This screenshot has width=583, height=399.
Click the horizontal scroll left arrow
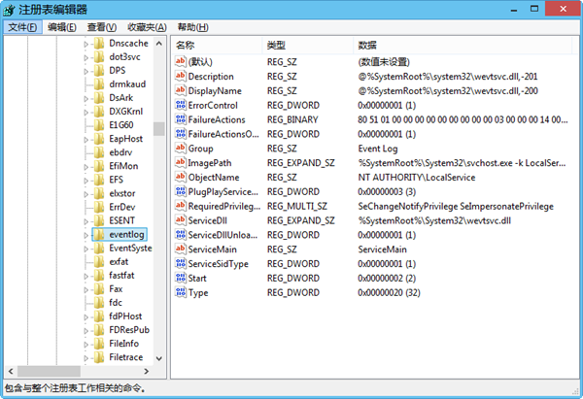tap(11, 371)
